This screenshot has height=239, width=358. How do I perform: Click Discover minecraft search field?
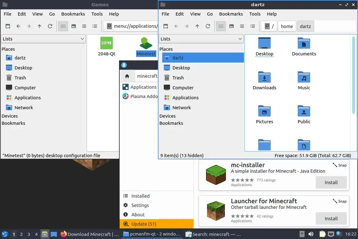click(146, 76)
